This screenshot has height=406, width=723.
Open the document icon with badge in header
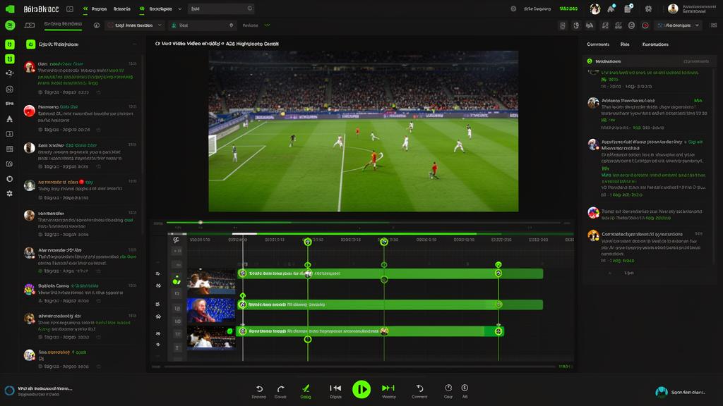628,8
